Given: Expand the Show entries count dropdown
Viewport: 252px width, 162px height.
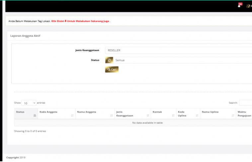Looking at the screenshot, I should coord(29,103).
